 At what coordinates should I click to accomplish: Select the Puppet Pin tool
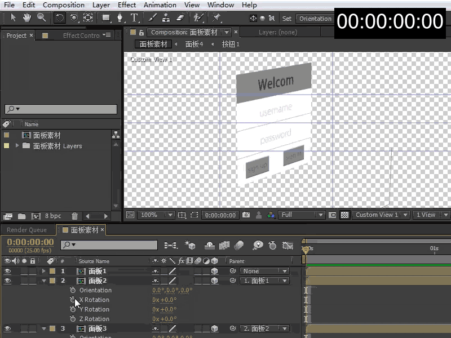coord(216,18)
